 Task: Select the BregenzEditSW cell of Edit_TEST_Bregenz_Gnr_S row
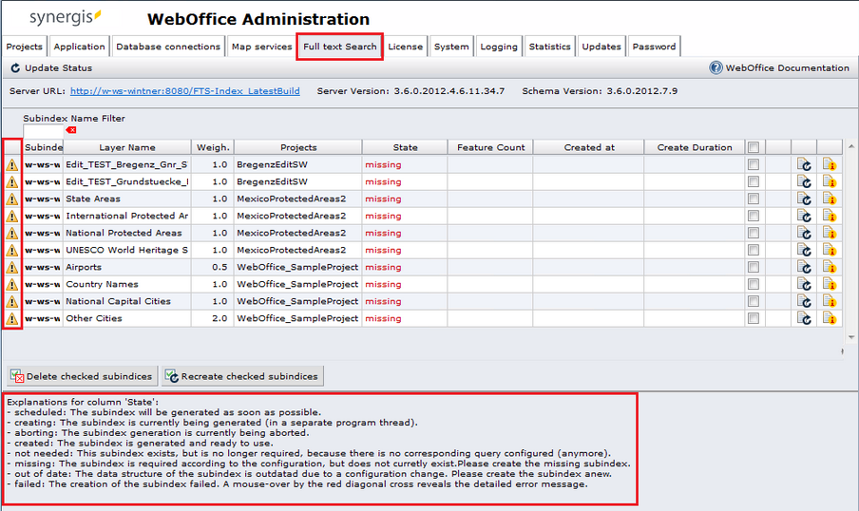298,164
